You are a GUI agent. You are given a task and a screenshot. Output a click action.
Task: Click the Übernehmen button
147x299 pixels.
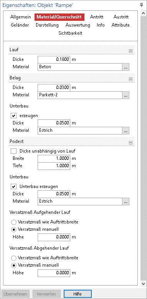coord(16,294)
